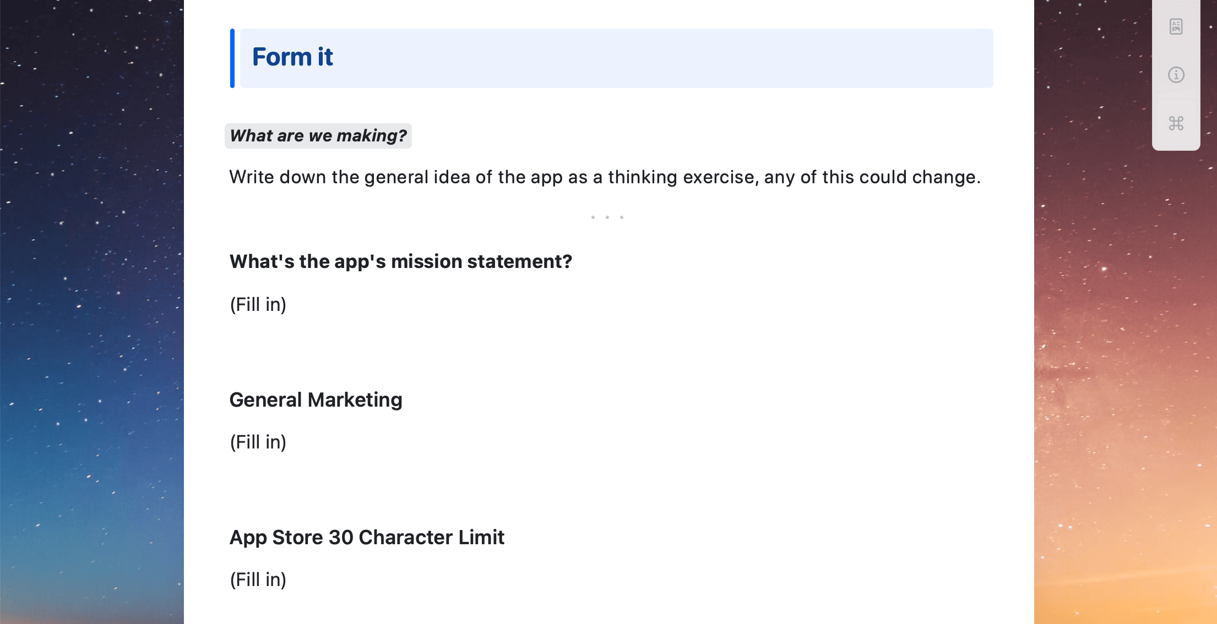Open the keyboard shortcuts (⌘) panel
This screenshot has height=624, width=1217.
pos(1176,123)
